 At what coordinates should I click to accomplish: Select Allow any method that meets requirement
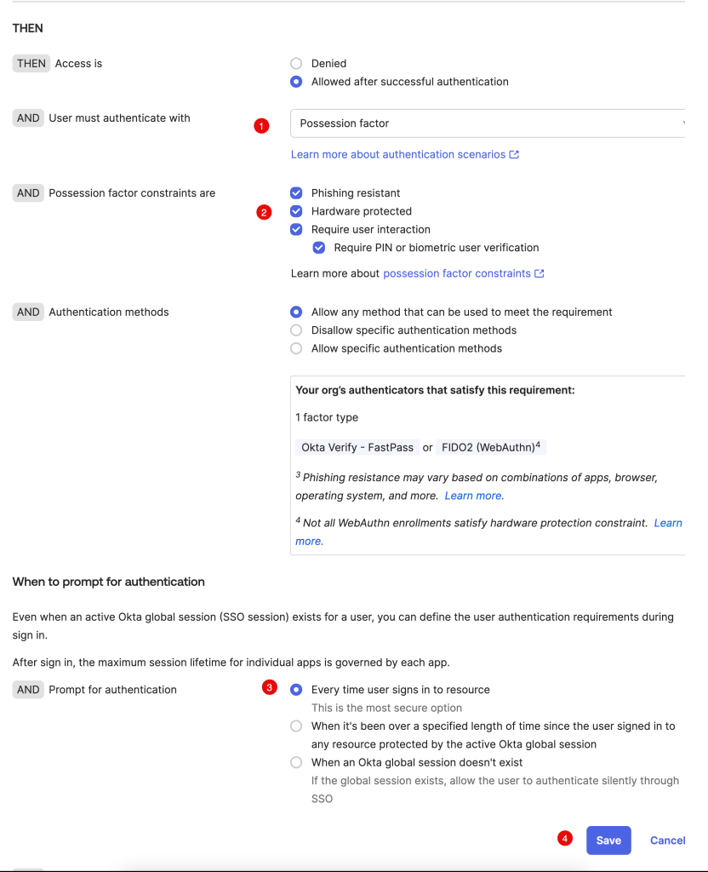[x=296, y=313]
